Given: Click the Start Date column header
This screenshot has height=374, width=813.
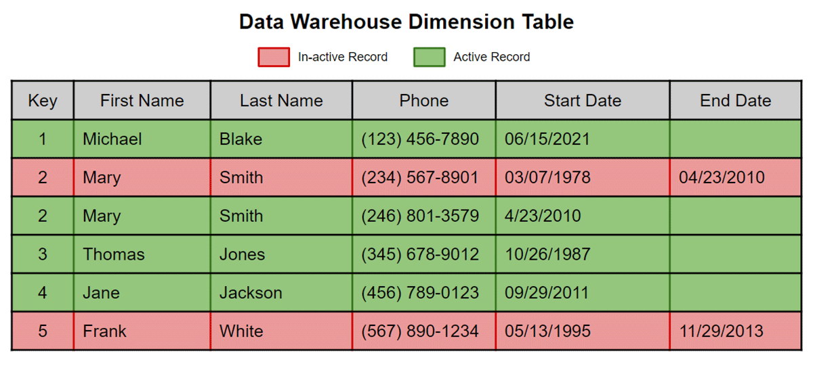Looking at the screenshot, I should pos(583,101).
